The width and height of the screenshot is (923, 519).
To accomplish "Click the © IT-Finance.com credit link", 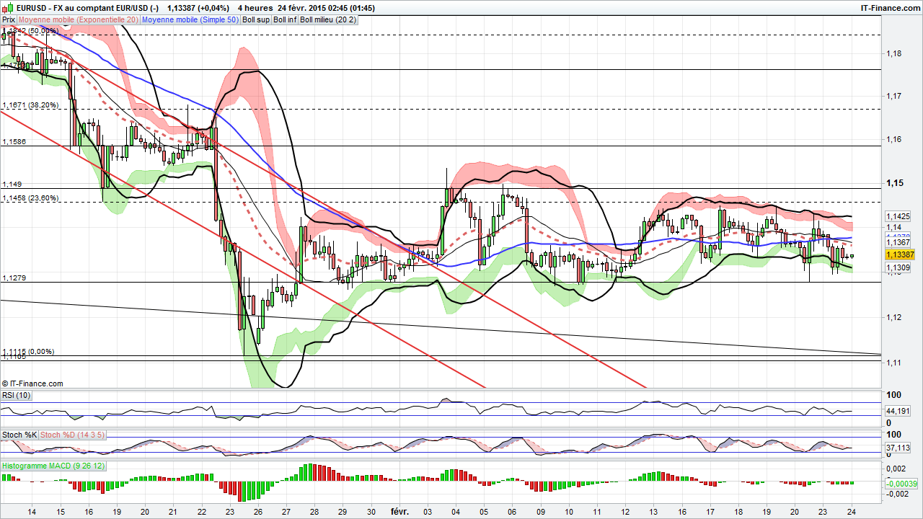I will click(x=32, y=383).
